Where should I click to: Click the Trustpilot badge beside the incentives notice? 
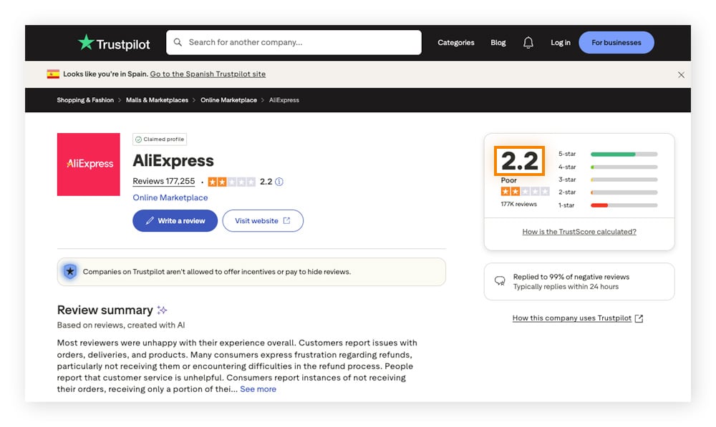69,272
